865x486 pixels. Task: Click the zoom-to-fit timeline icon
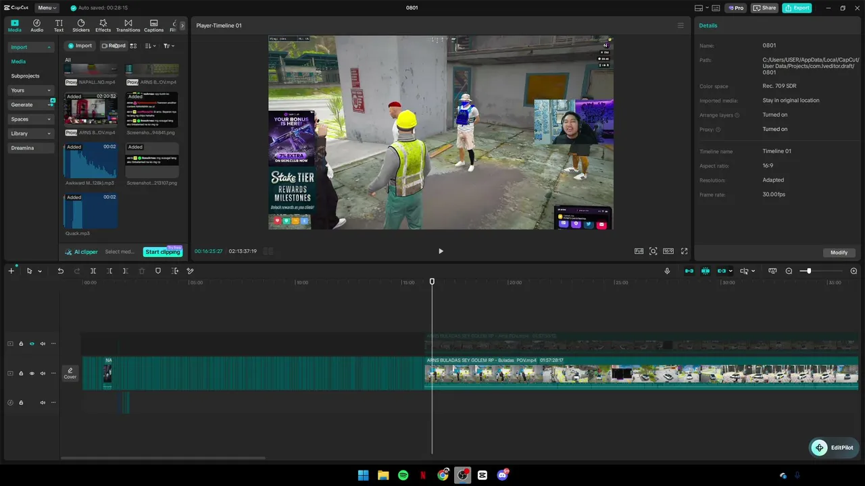tap(772, 271)
